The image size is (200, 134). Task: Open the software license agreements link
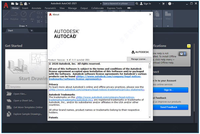click(95, 78)
